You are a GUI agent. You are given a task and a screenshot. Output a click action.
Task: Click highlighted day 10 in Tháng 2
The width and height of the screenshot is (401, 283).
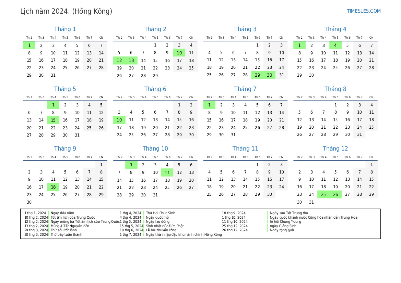point(179,53)
